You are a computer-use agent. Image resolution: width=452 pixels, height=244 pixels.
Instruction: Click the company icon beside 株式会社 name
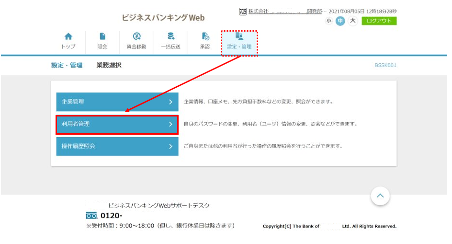pos(243,12)
